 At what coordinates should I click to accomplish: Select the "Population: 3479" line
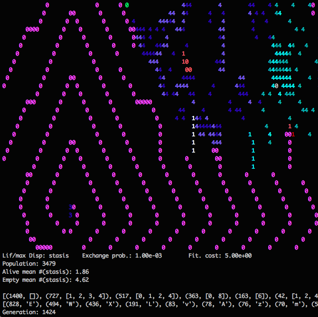[x=29, y=264]
